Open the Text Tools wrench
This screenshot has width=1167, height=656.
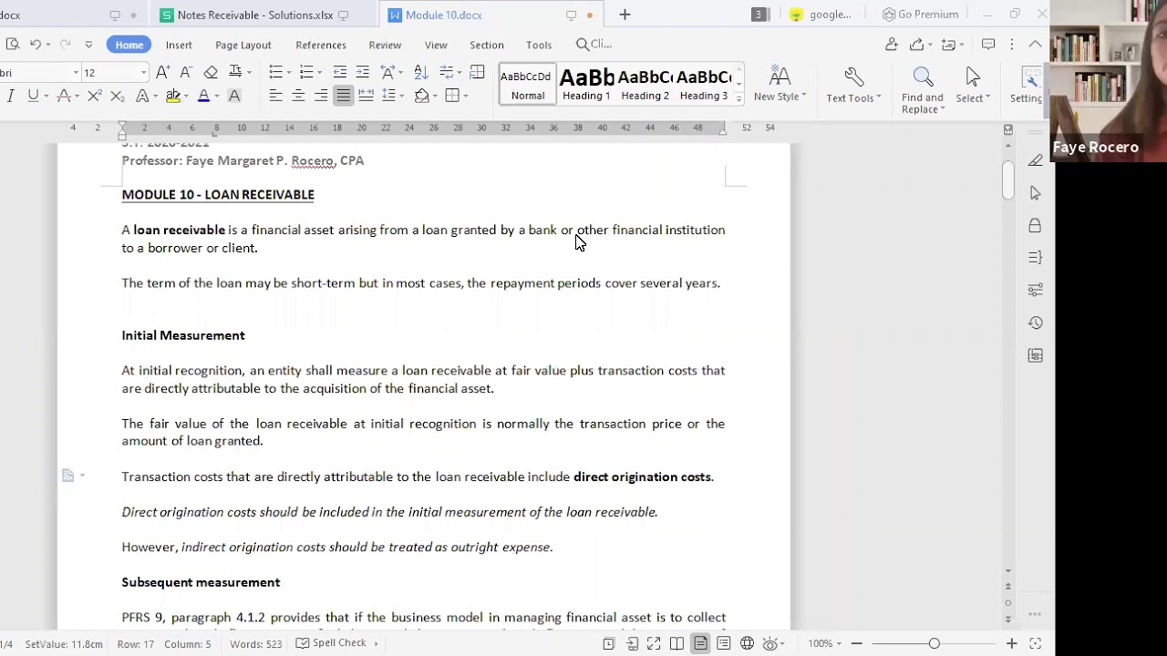coord(853,85)
